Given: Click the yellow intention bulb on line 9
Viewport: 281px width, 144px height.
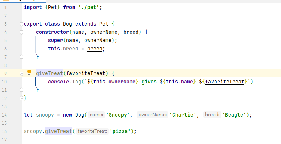Looking at the screenshot, I should click(29, 72).
